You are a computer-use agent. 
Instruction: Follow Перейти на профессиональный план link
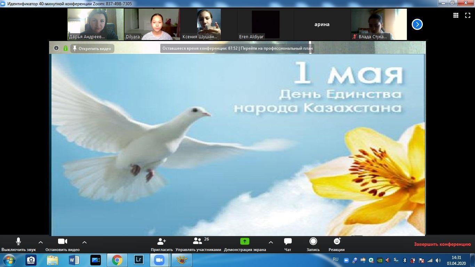pos(276,48)
